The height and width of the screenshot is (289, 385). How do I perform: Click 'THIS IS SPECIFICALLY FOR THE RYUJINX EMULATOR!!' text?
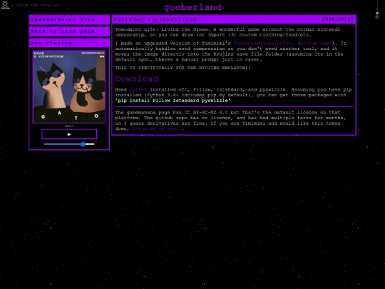(183, 68)
